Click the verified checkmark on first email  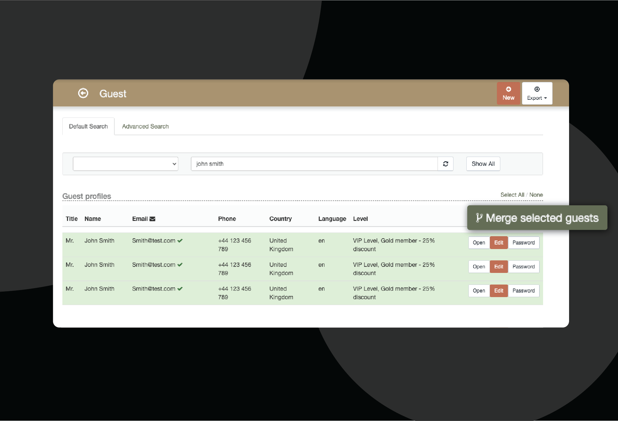pos(180,241)
